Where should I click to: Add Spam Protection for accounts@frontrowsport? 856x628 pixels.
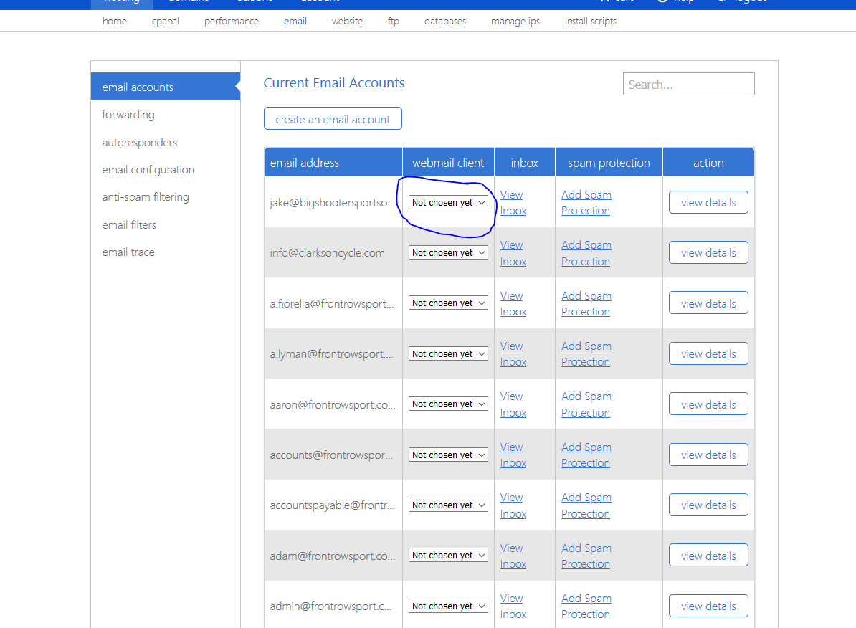coord(586,455)
